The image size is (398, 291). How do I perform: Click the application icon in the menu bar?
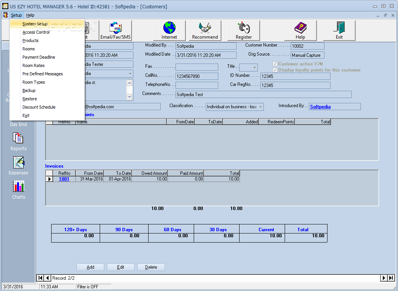tap(5, 15)
